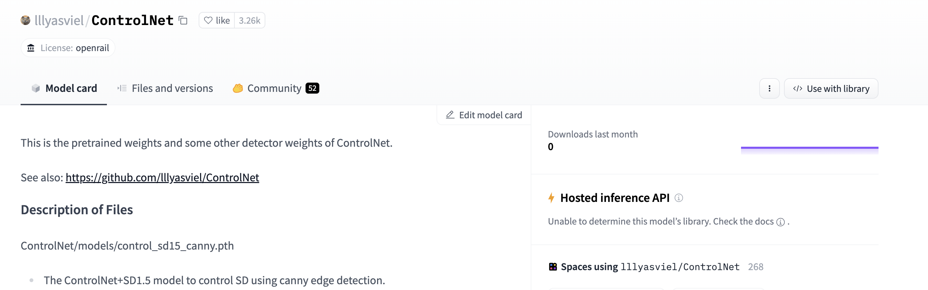Click the Hosted inference API info icon
This screenshot has width=928, height=290.
click(679, 198)
